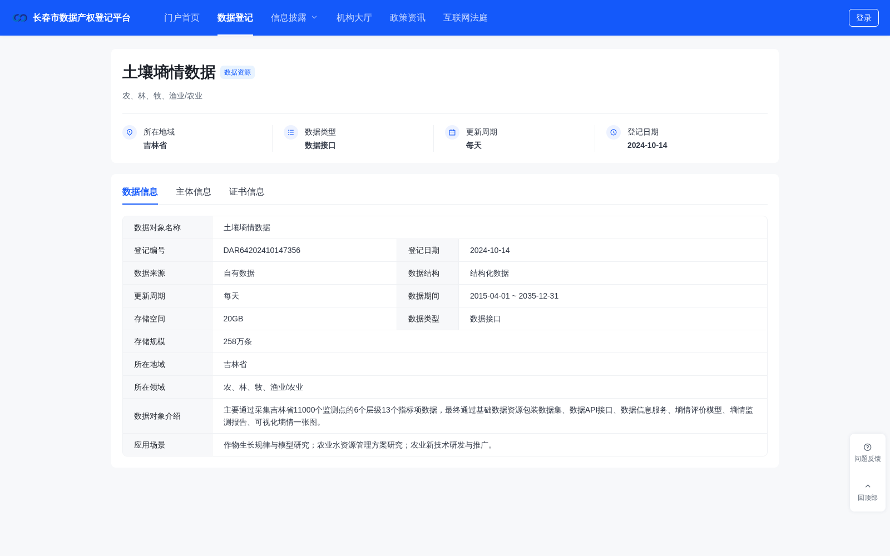This screenshot has width=890, height=556.
Task: Click the 258万条 value
Action: 238,341
